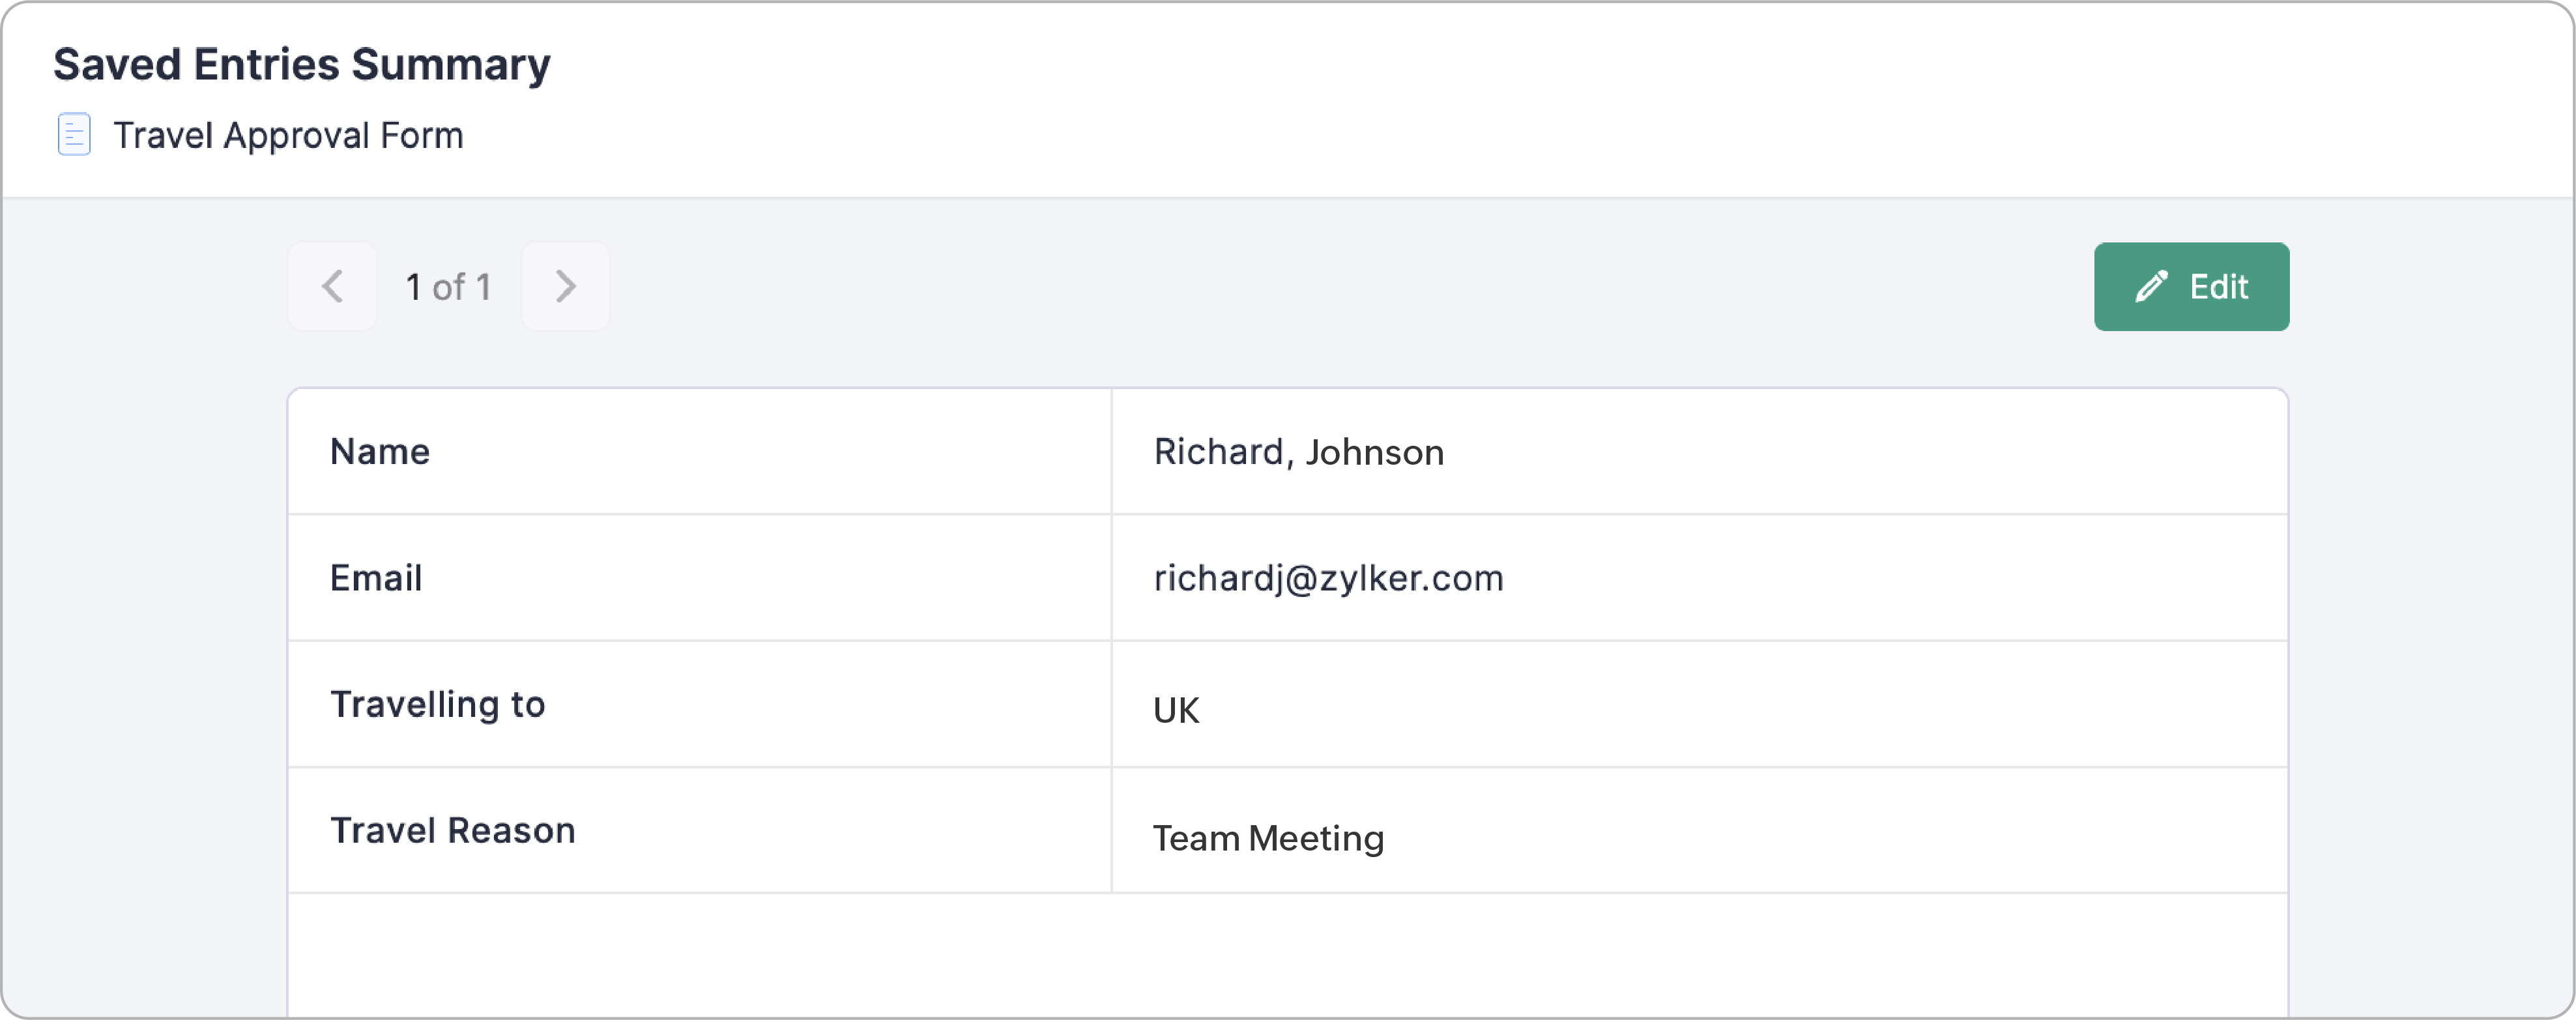The height and width of the screenshot is (1020, 2576).
Task: Click the UK destination value
Action: [1176, 710]
